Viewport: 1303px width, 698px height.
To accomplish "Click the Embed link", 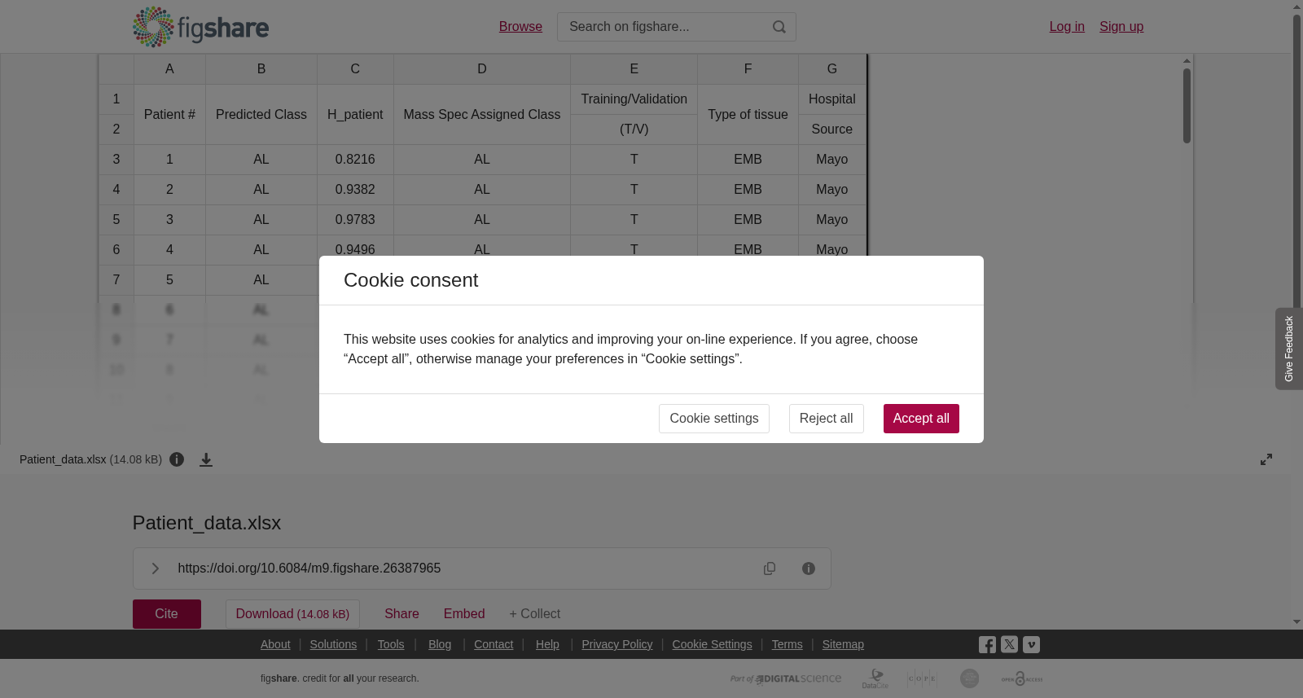I will (x=464, y=614).
